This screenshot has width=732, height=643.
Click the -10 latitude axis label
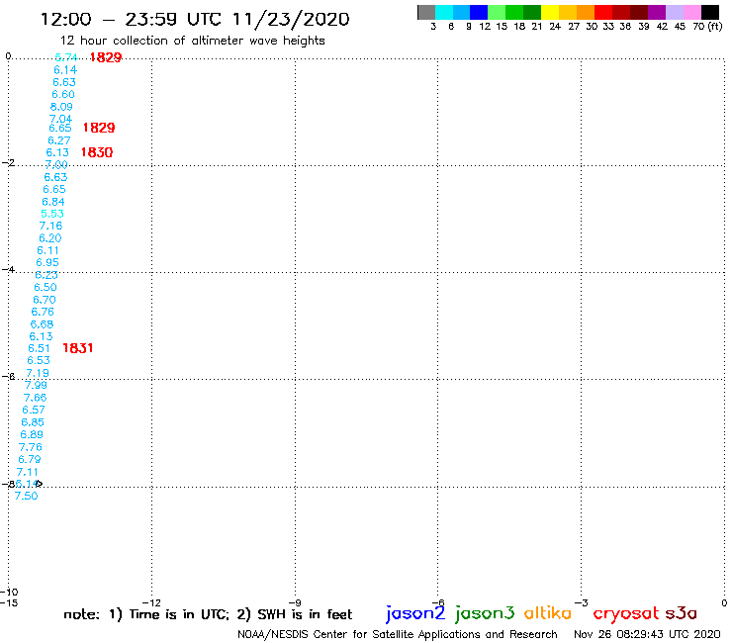pyautogui.click(x=9, y=593)
